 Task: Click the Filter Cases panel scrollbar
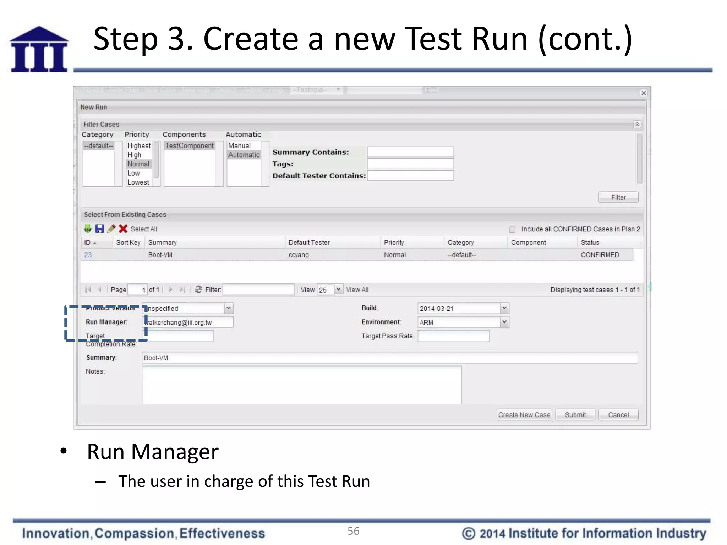[639, 159]
